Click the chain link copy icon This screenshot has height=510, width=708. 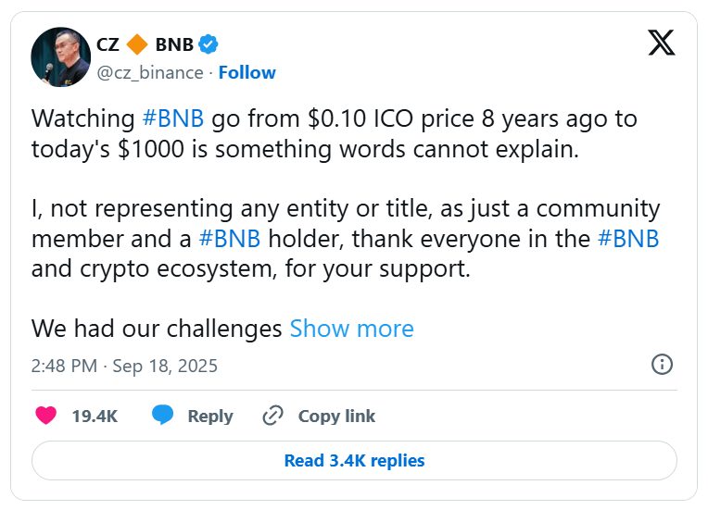pos(272,416)
